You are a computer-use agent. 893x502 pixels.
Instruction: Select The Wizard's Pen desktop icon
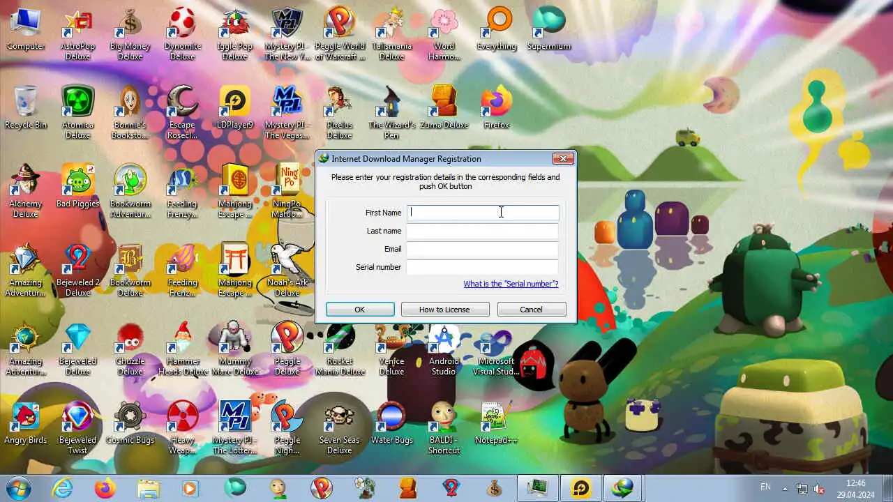point(391,112)
